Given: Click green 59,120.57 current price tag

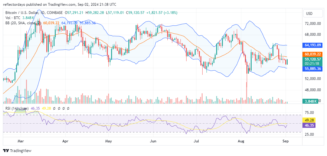Looking at the screenshot, I should point(312,59).
